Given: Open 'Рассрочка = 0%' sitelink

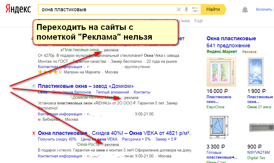Looking at the screenshot, I should 136,139.
